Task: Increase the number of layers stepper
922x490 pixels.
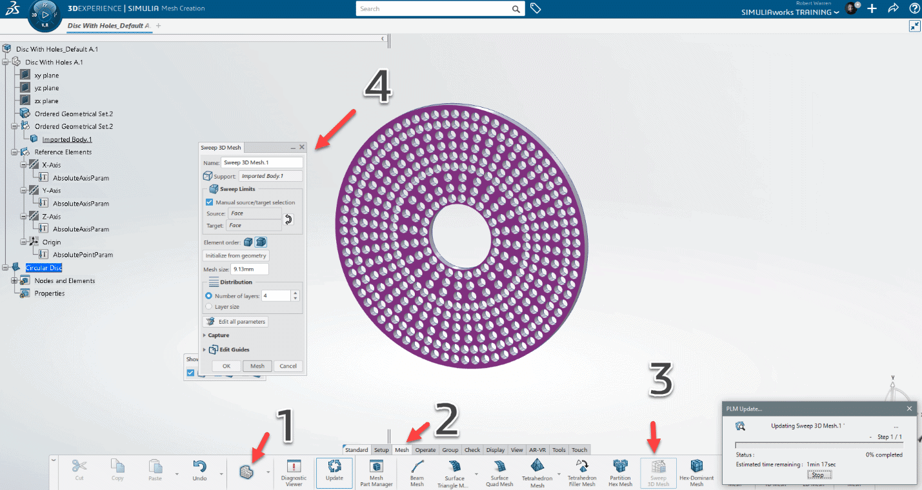Action: coord(296,293)
